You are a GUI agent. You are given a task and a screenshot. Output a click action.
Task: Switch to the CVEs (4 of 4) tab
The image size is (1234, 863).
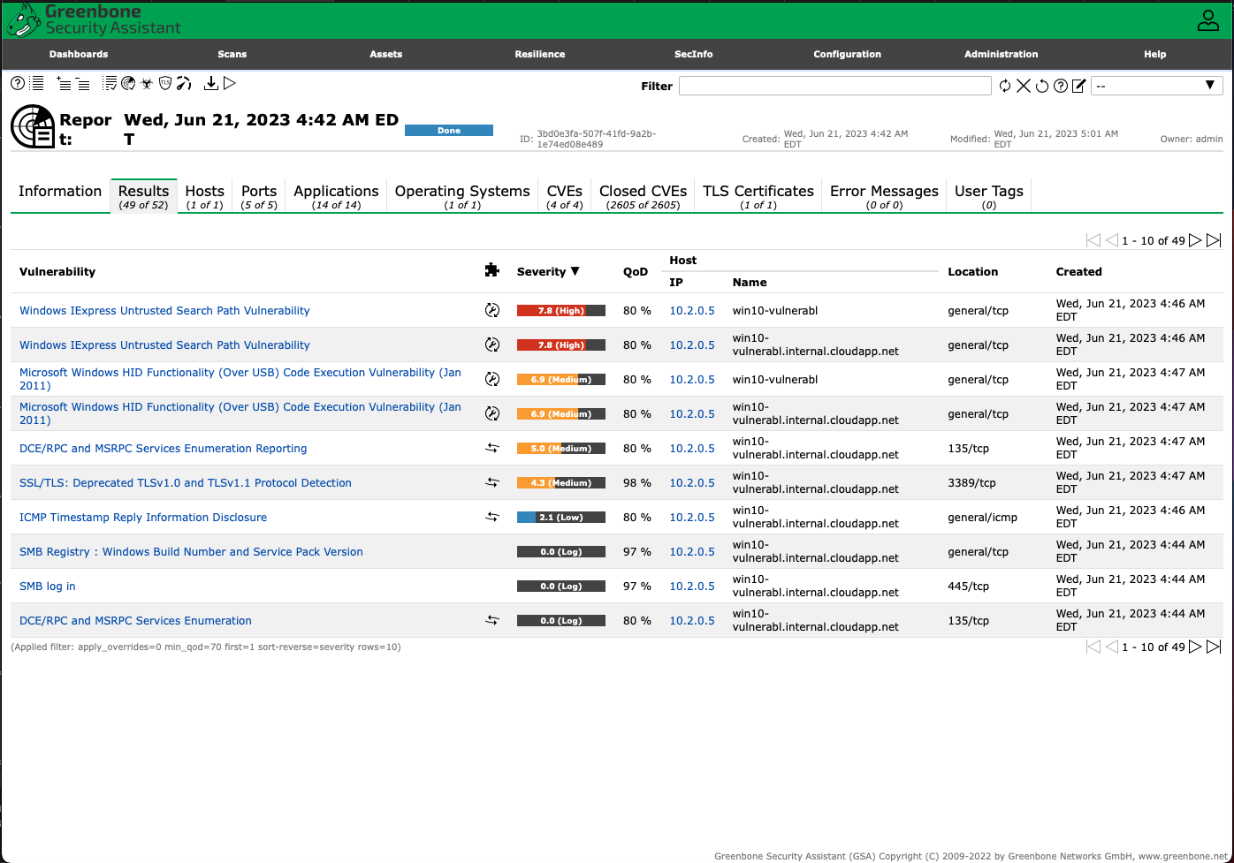(565, 196)
